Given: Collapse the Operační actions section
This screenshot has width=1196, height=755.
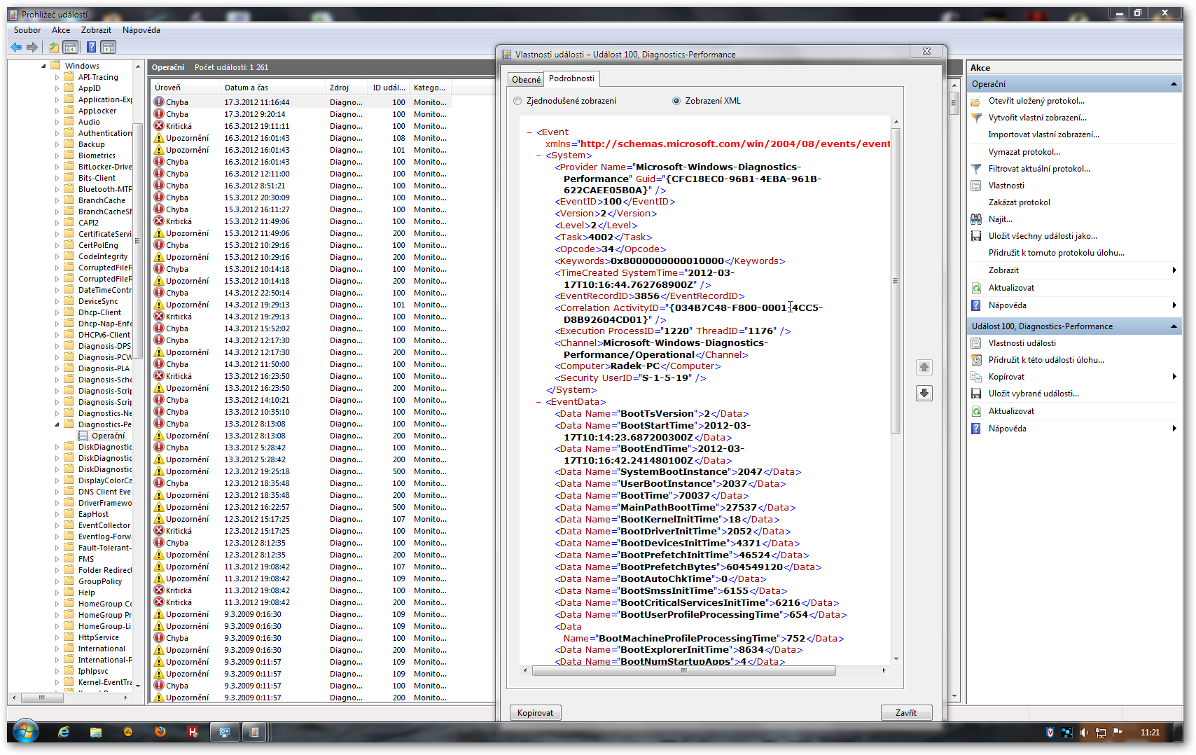Looking at the screenshot, I should coord(1174,84).
